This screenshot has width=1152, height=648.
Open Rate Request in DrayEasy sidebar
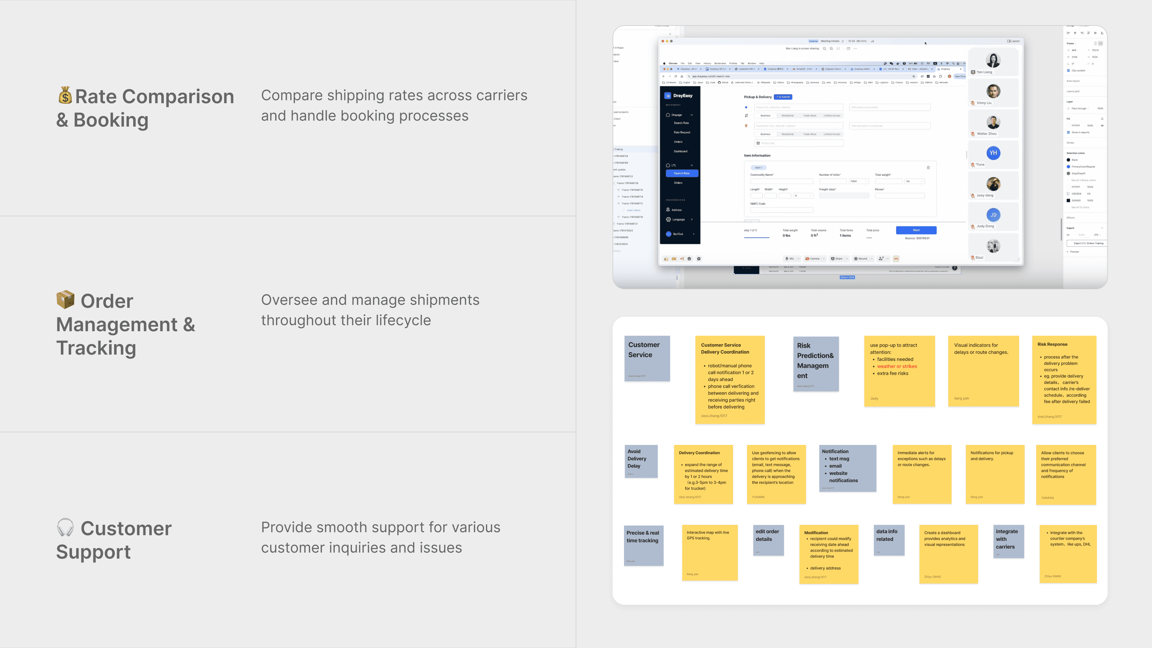[x=682, y=132]
